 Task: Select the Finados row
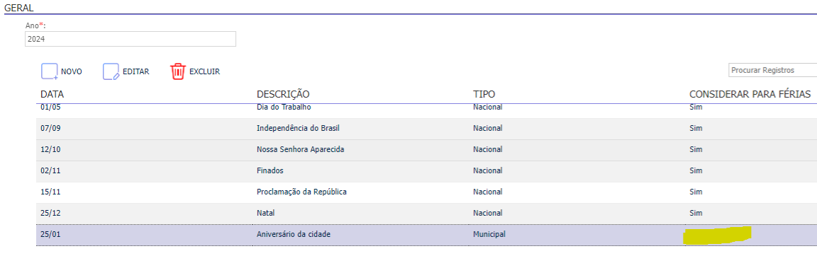pos(426,171)
